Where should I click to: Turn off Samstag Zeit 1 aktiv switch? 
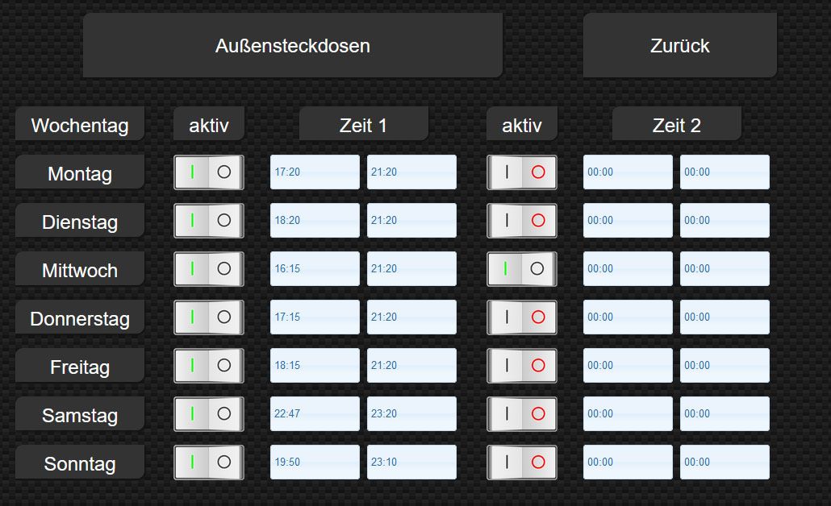click(209, 414)
